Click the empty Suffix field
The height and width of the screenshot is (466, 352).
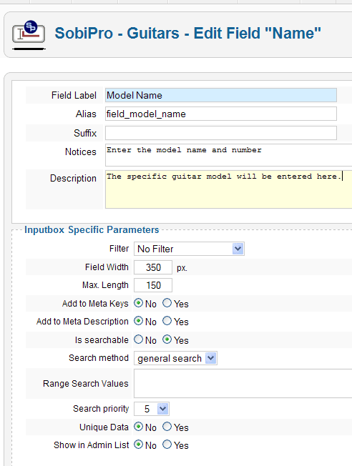click(221, 133)
